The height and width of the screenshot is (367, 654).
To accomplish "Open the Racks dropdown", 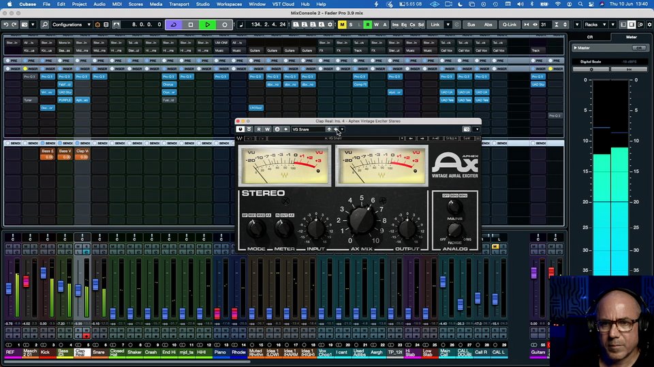I will point(595,24).
